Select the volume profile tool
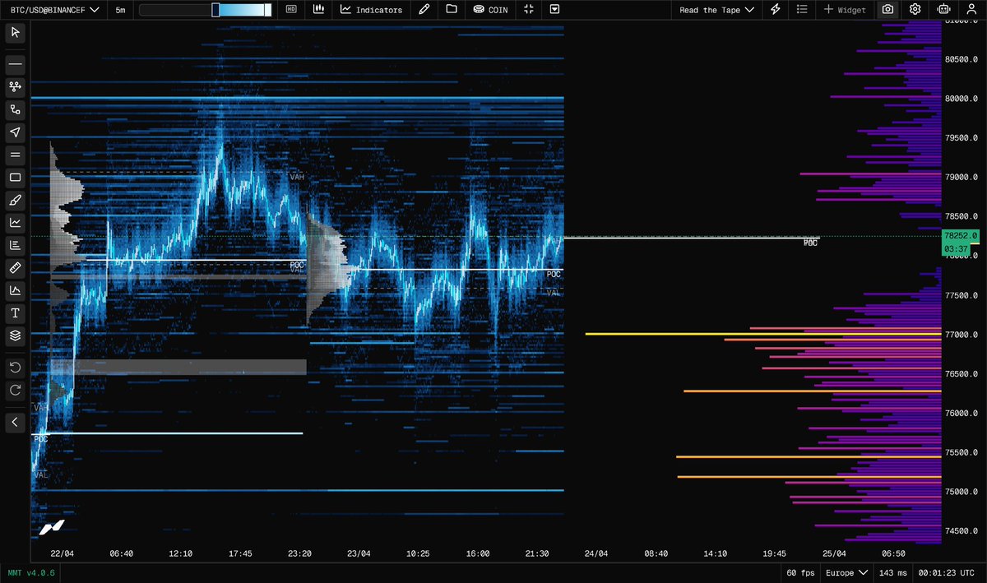This screenshot has height=583, width=987. [16, 245]
